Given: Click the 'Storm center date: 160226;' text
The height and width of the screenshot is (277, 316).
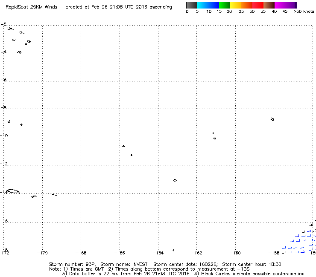Looking at the screenshot, I should (185, 264).
